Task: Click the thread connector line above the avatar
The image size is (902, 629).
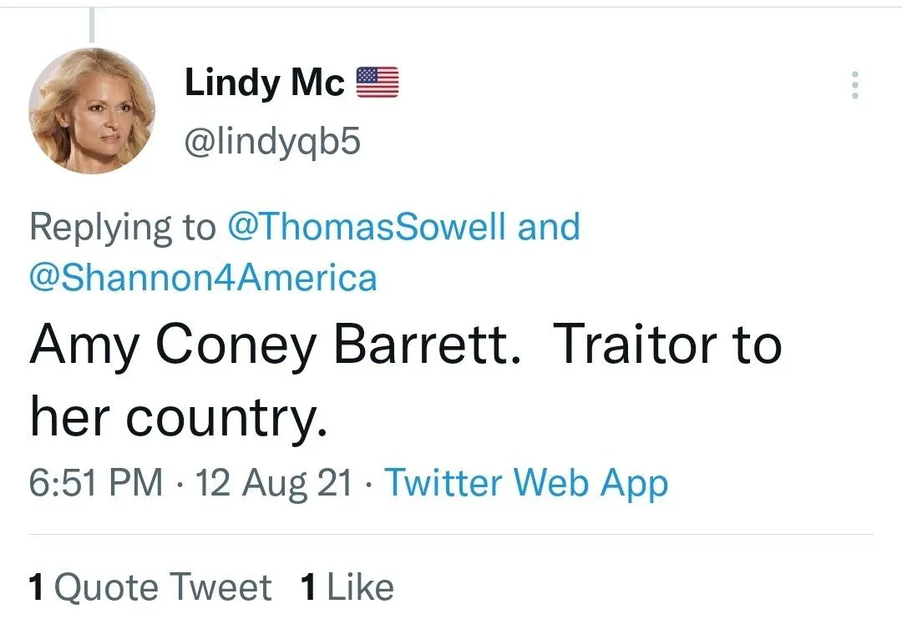Action: point(90,25)
